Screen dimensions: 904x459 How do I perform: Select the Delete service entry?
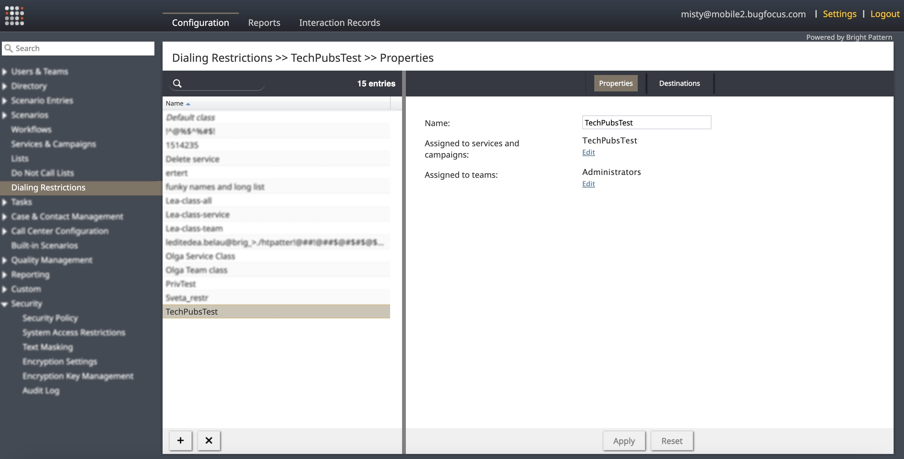coord(276,159)
